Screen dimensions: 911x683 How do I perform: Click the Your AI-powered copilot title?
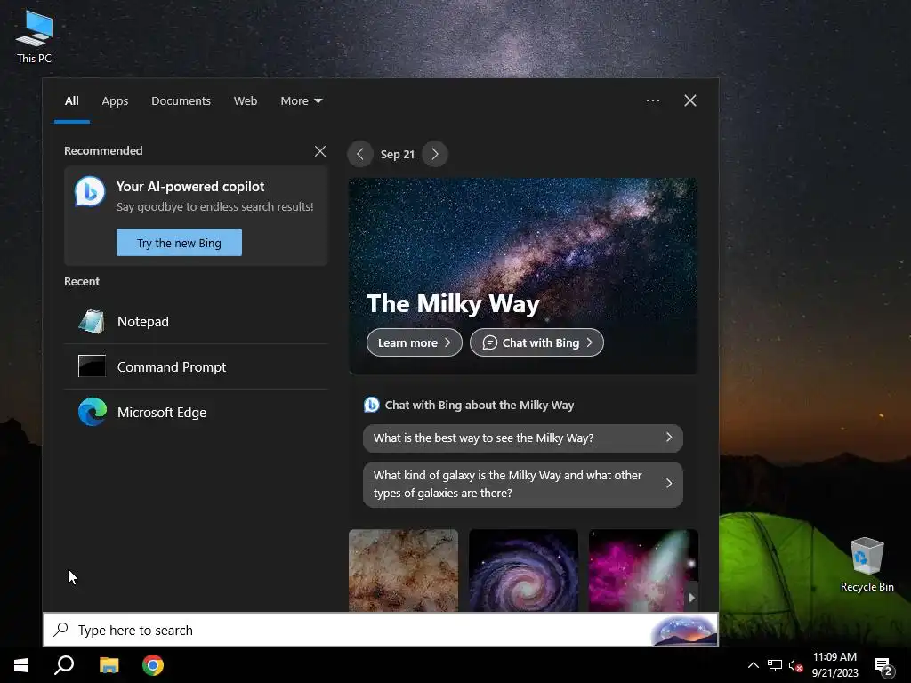click(x=190, y=187)
